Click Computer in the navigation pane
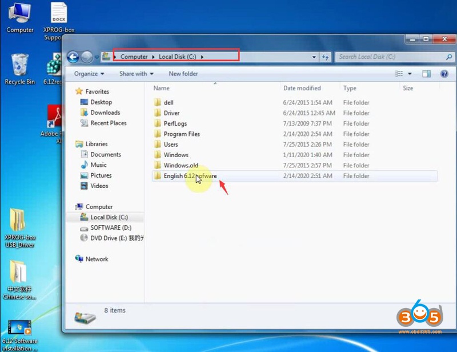Image resolution: width=457 pixels, height=352 pixels. [99, 207]
